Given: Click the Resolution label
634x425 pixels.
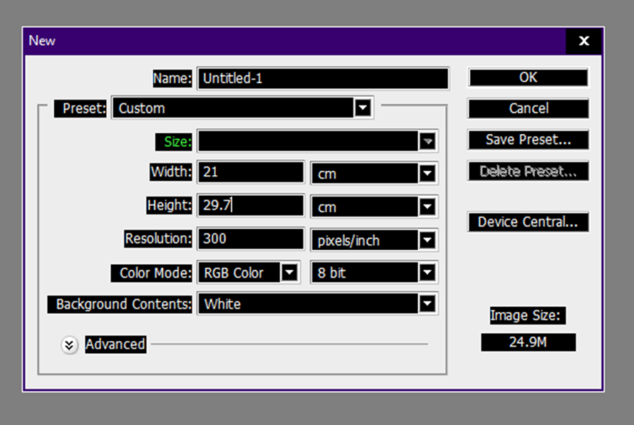Looking at the screenshot, I should (x=158, y=238).
